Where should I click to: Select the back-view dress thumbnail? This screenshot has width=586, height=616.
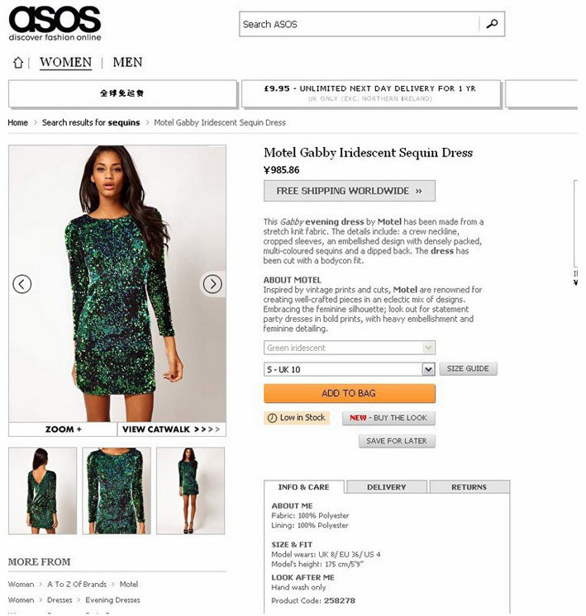point(42,491)
